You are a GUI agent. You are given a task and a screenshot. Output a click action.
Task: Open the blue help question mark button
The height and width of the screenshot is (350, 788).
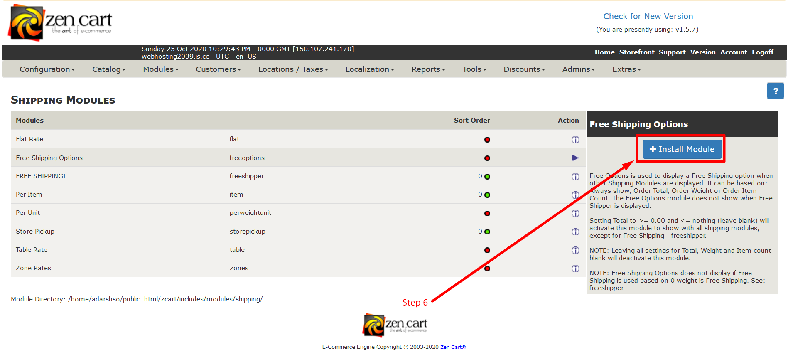(775, 91)
